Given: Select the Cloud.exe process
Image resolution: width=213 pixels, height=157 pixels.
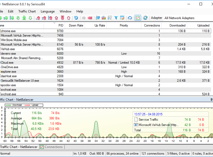Looking at the screenshot, I should click(106, 63).
